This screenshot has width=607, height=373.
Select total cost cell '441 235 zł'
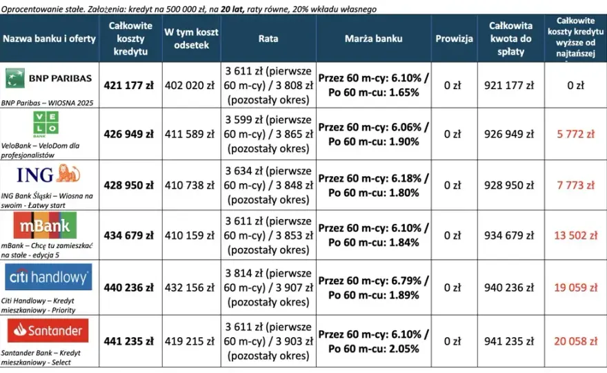pyautogui.click(x=128, y=341)
